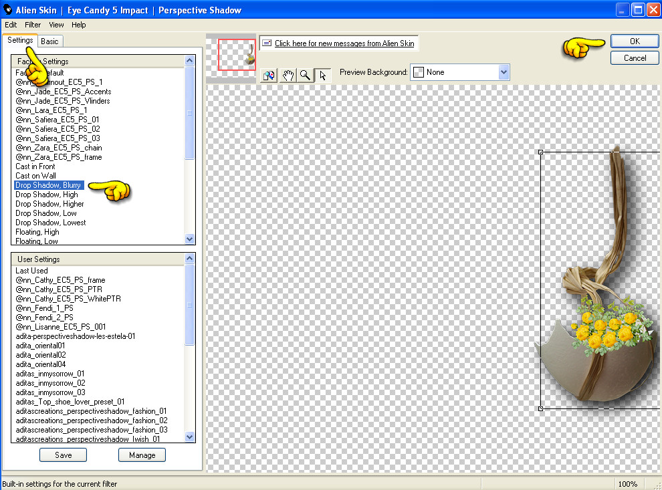
Task: Select 'Cast in Front' preset
Action: (x=35, y=166)
